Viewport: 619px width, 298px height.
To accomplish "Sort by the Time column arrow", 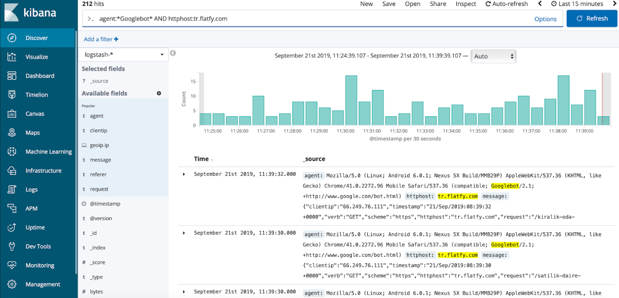I will coord(212,160).
